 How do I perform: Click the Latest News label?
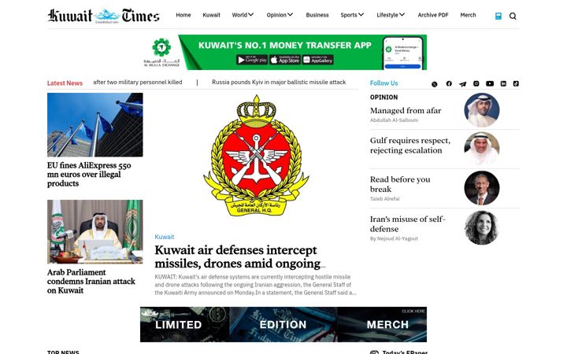pos(65,83)
